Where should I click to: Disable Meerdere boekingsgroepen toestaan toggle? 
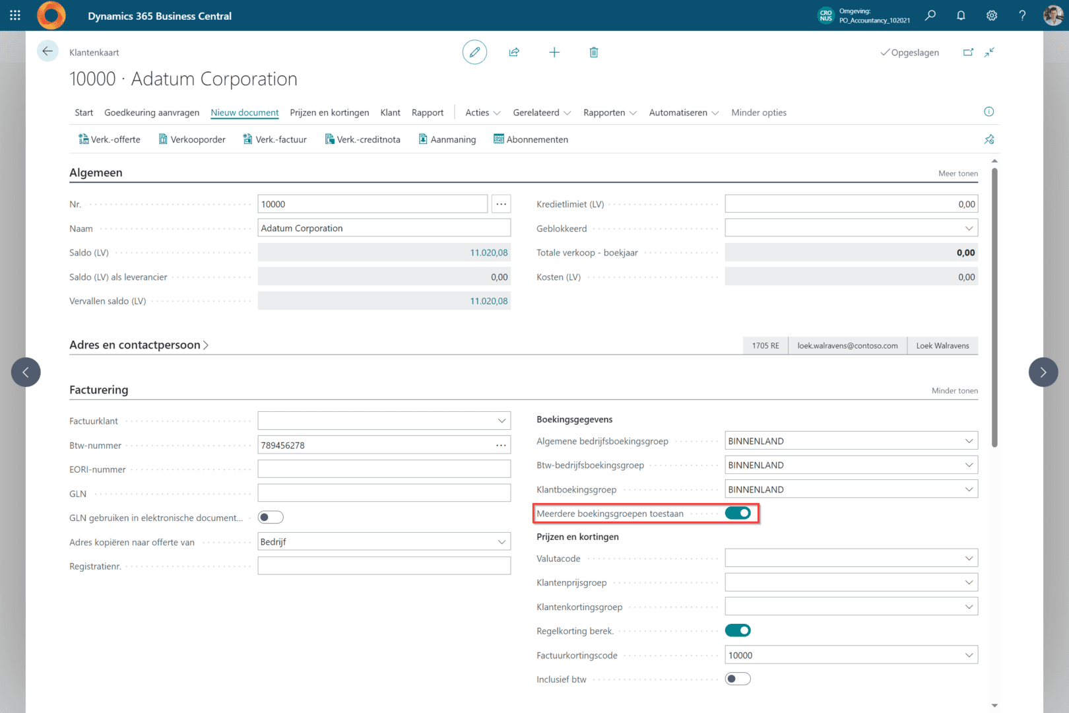[738, 513]
